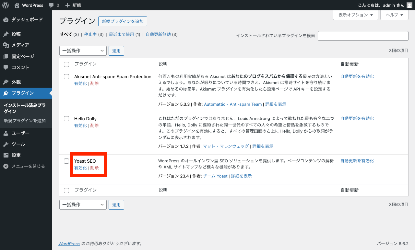Viewport: 415px width, 250px height.
Task: View Yoast SEO details via 詳細を表示
Action: point(241,176)
